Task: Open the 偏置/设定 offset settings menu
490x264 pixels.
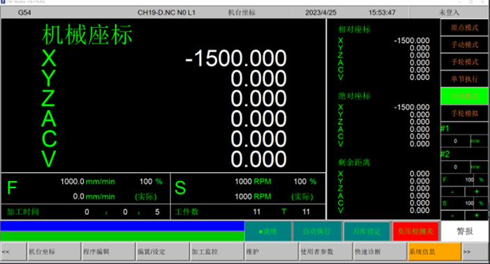Action: (163, 251)
